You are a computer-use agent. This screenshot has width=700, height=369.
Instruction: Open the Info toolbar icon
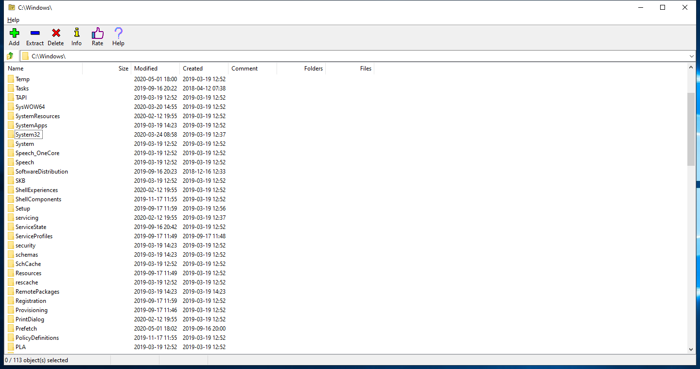point(76,34)
